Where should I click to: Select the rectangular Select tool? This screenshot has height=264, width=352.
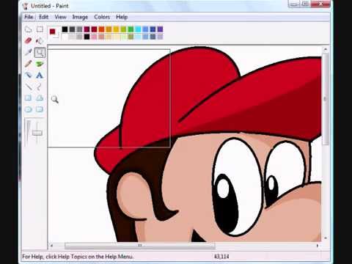(x=40, y=30)
